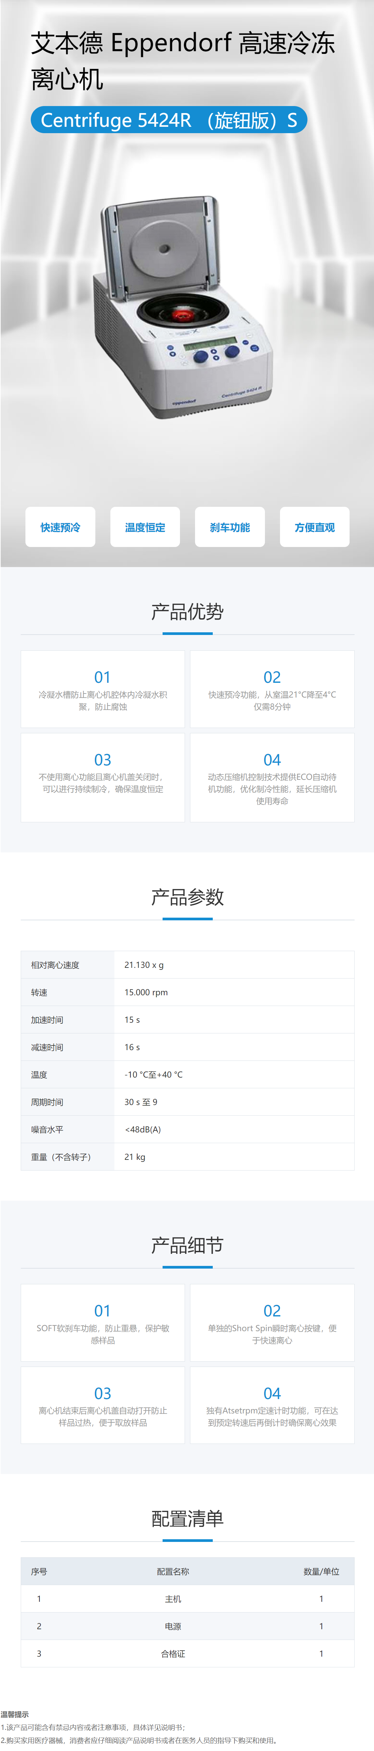374x1751 pixels.
Task: Click notice line 1 about 禁忌内容
Action: (93, 1727)
